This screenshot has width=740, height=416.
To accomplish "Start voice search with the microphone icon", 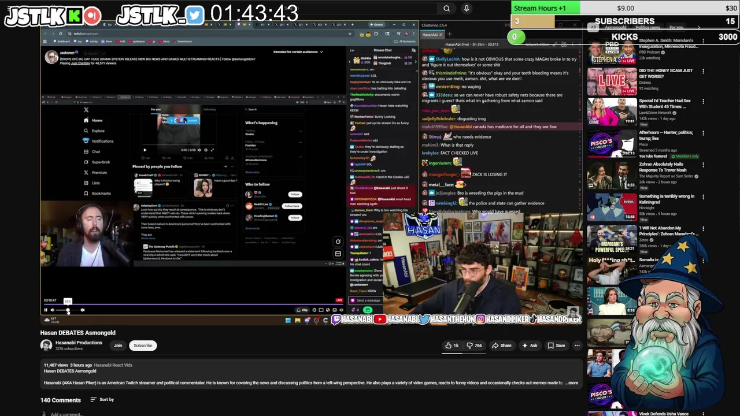I will (x=467, y=8).
